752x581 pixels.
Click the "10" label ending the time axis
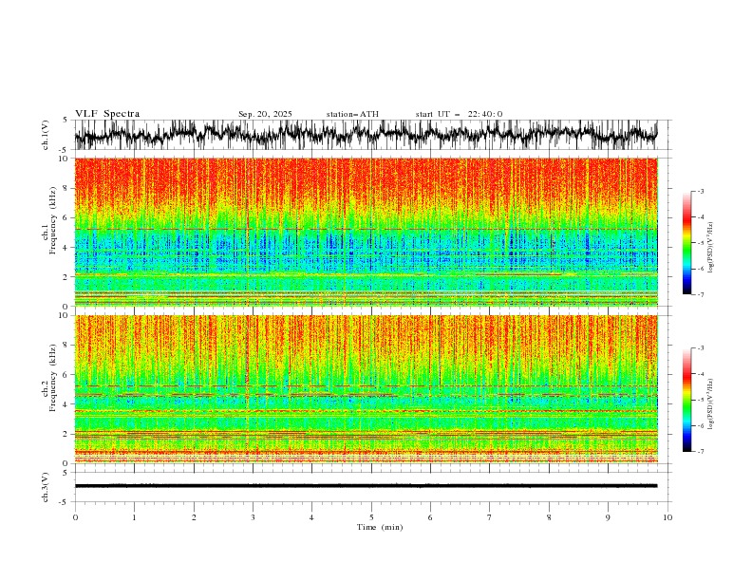667,517
